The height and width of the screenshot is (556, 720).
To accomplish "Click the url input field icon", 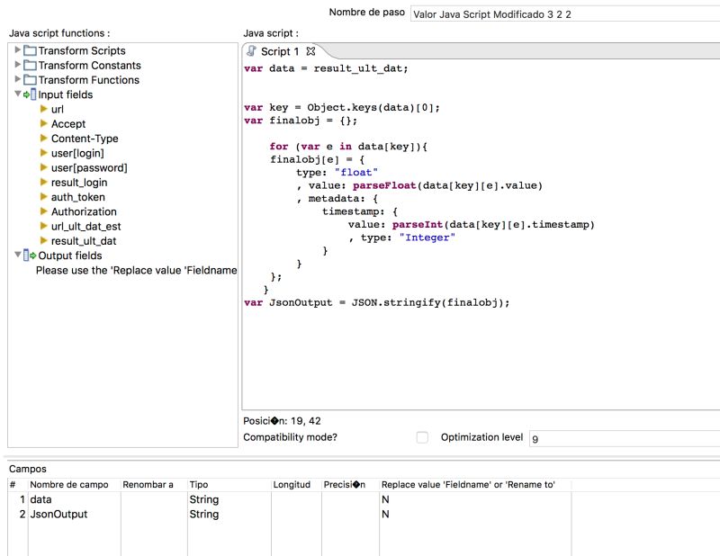I will tap(43, 109).
